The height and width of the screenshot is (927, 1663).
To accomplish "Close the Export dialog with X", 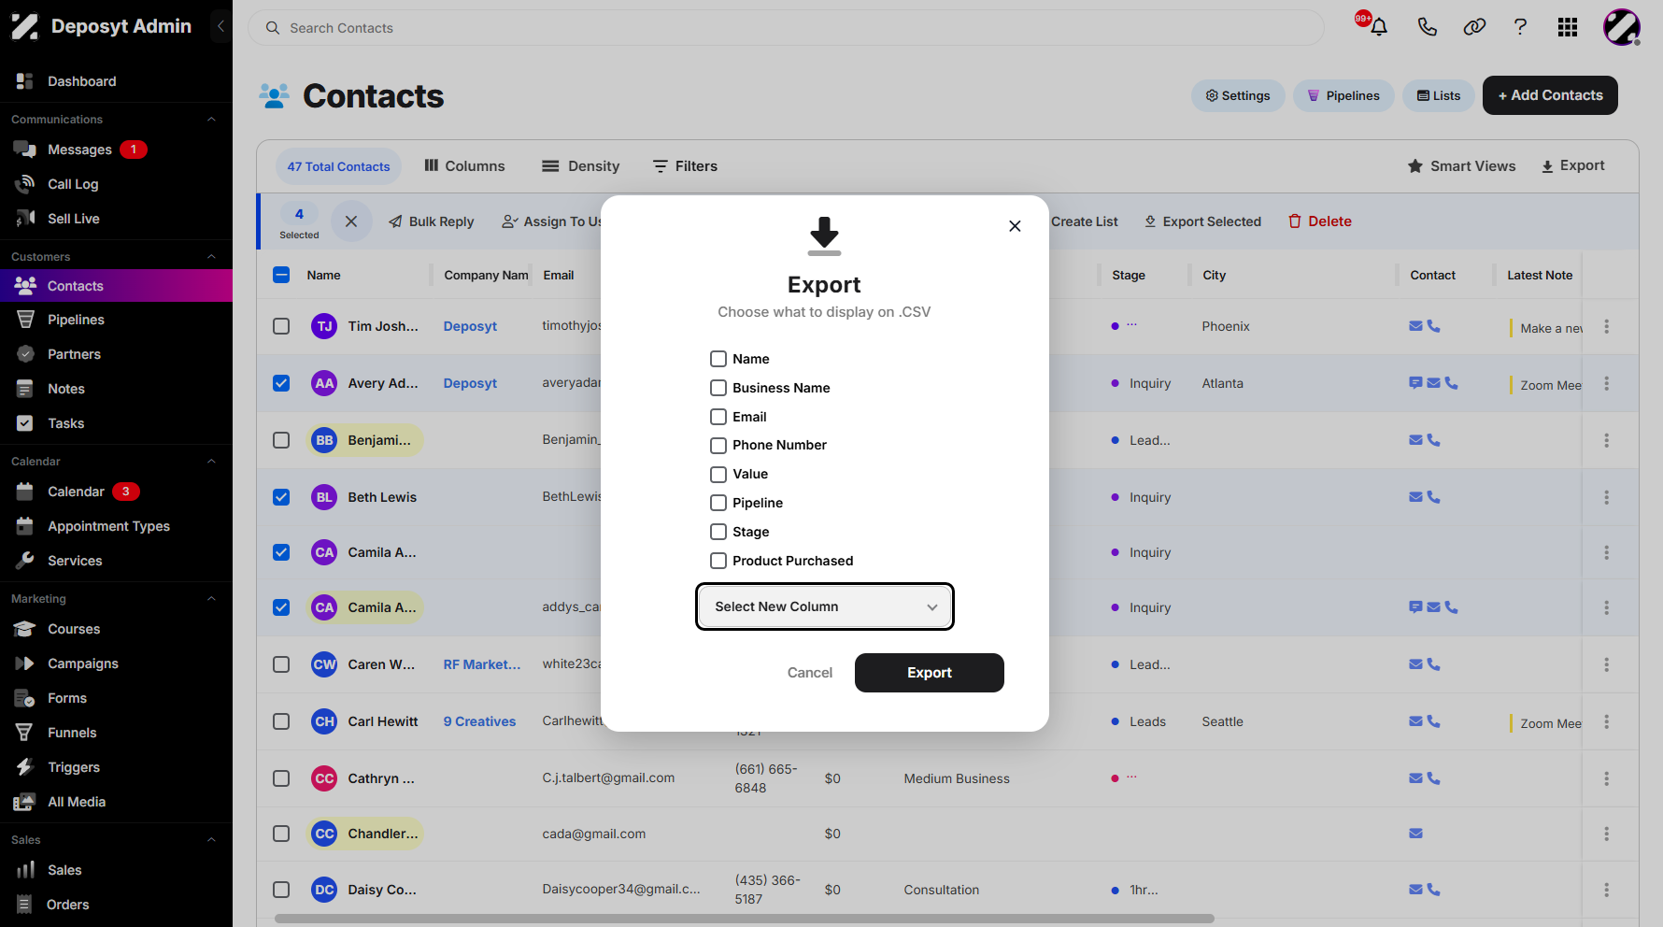I will [1015, 226].
